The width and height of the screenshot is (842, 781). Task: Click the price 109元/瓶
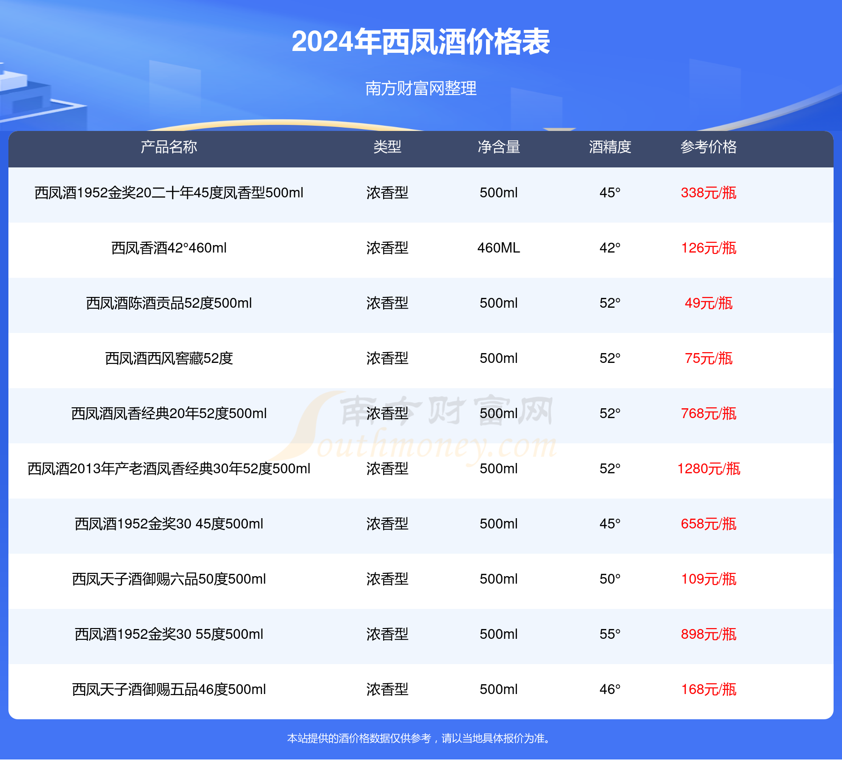[x=709, y=579]
